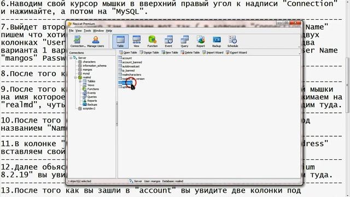This screenshot has width=350, height=197.
Task: Click the Design Table button
Action: click(x=149, y=53)
